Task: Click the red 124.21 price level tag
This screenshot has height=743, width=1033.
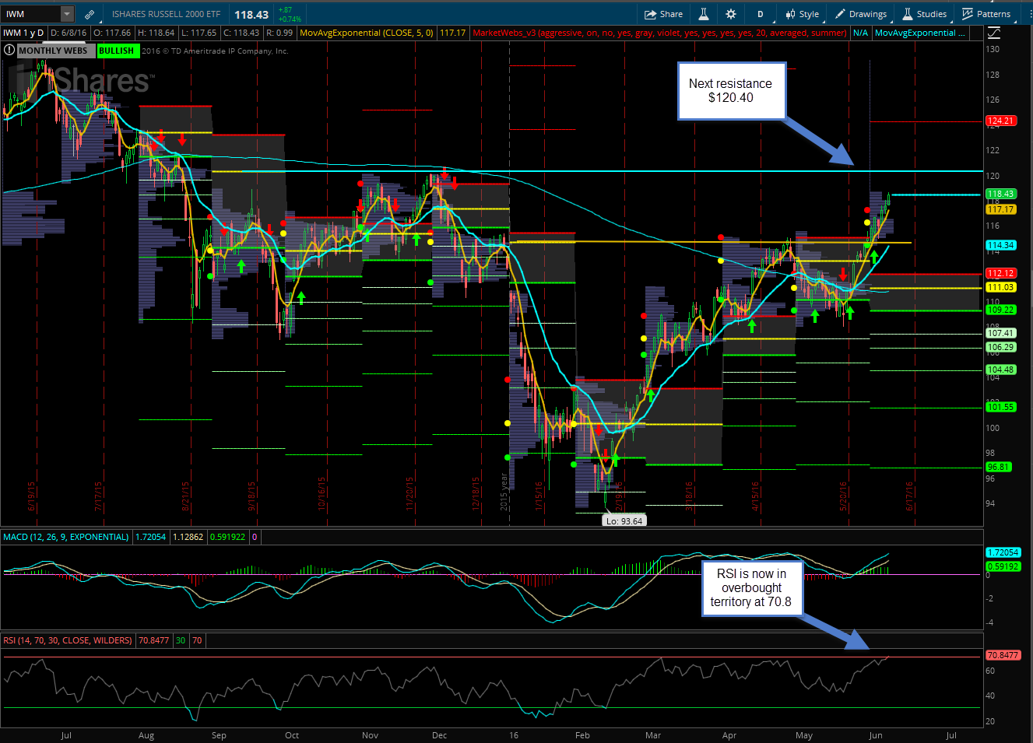Action: (1000, 121)
